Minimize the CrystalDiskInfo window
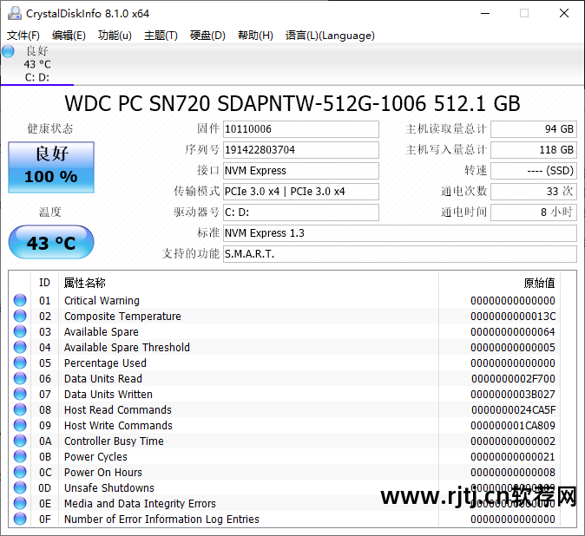The width and height of the screenshot is (585, 536). coord(485,13)
